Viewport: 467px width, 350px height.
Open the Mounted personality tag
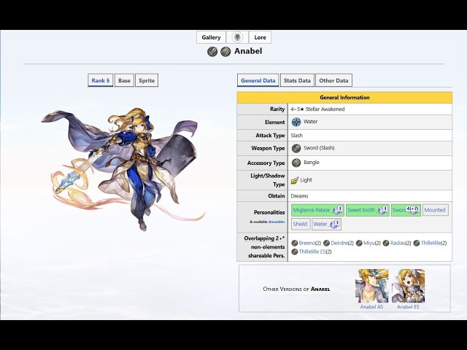435,210
